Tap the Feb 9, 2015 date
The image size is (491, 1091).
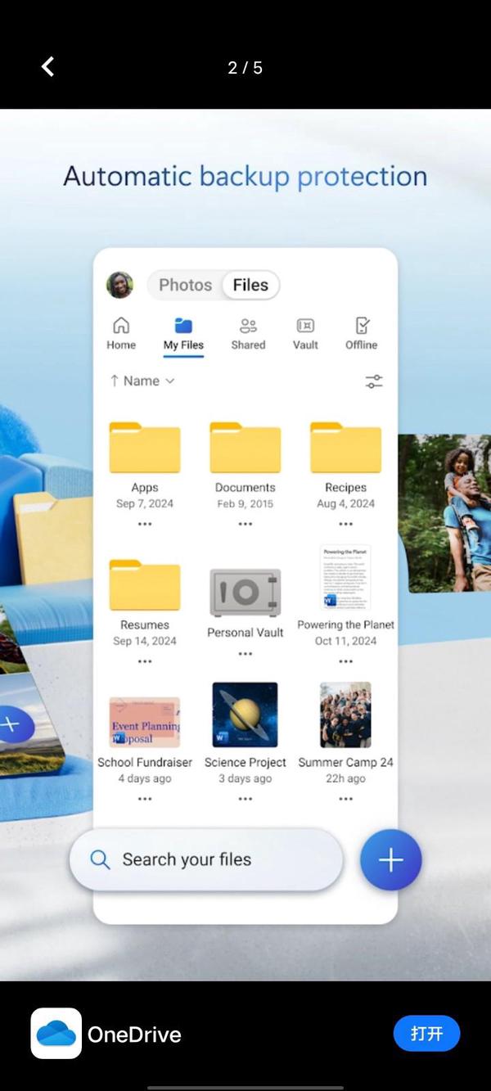[245, 504]
